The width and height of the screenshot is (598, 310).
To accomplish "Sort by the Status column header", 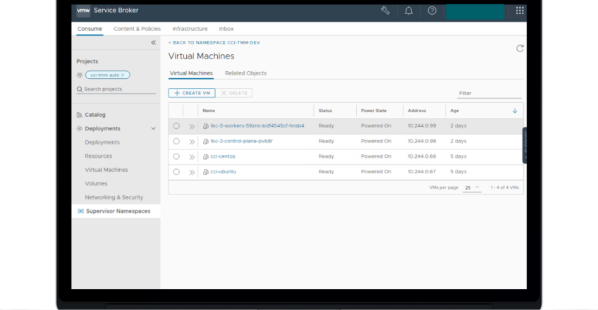I will pos(325,111).
